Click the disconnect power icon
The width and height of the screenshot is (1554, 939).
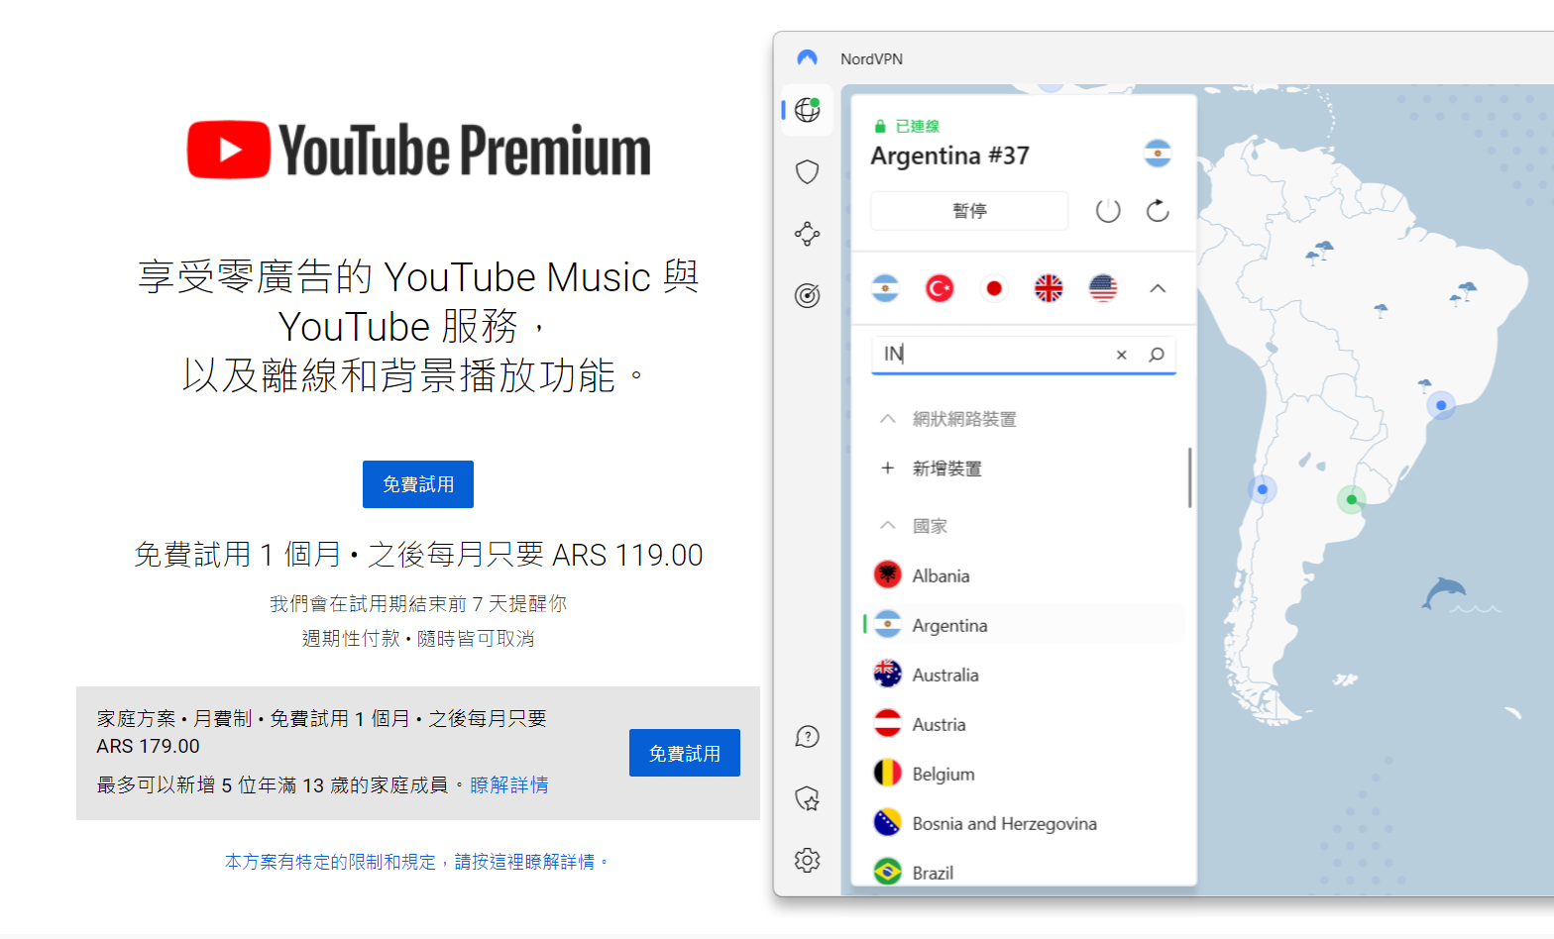(x=1107, y=211)
